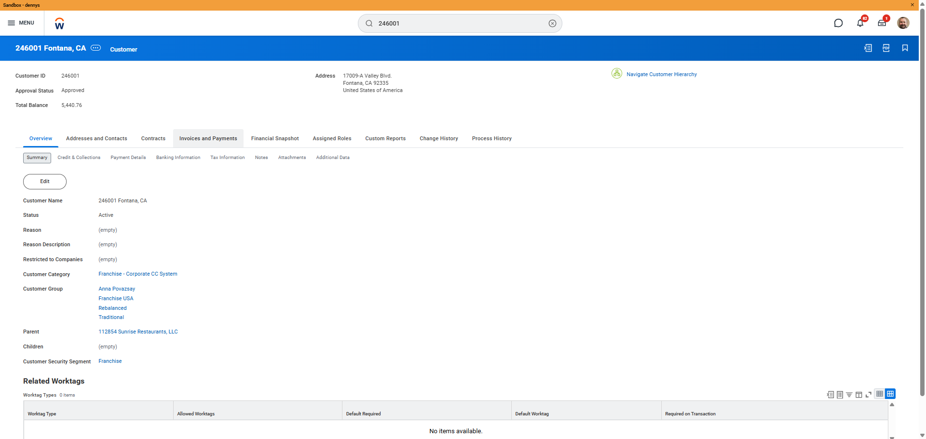
Task: Click the bookmark icon in blue header
Action: [905, 48]
